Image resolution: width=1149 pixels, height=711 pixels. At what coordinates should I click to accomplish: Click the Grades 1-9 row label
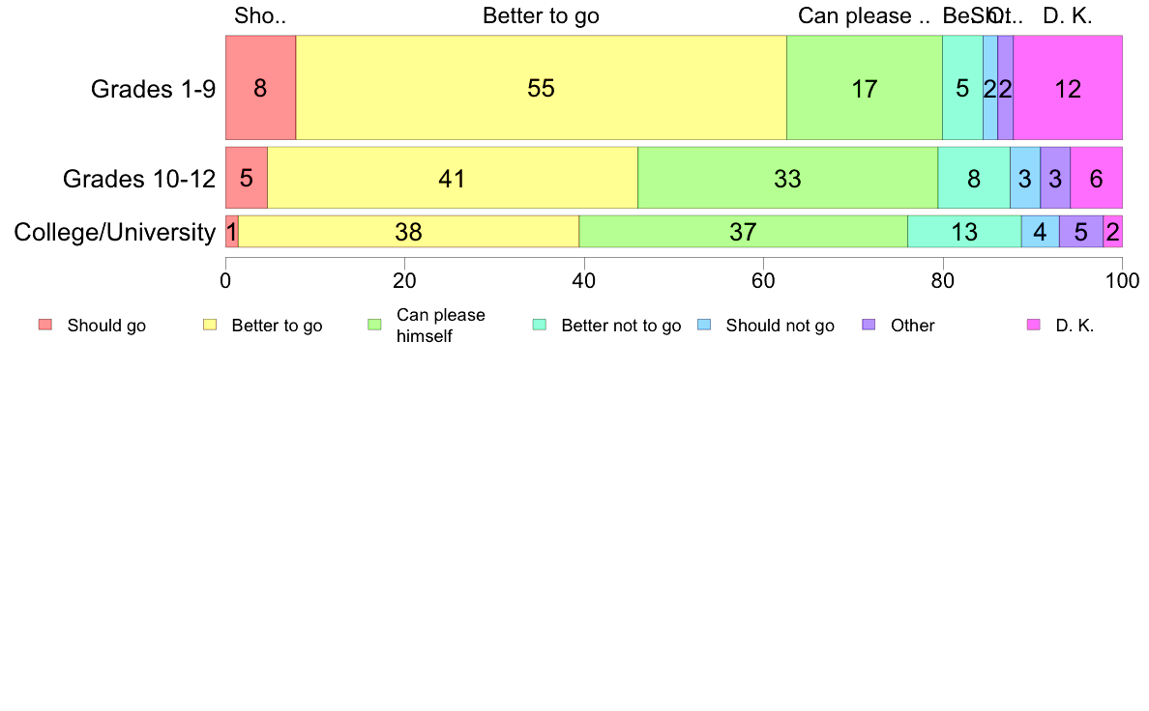pyautogui.click(x=153, y=89)
